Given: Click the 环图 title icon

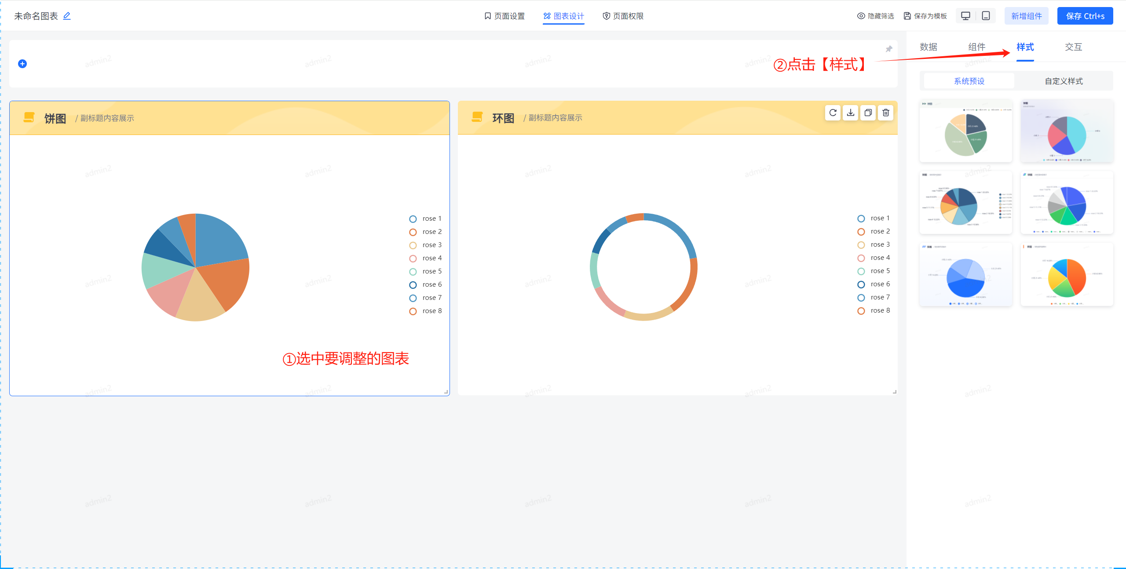Looking at the screenshot, I should (477, 117).
